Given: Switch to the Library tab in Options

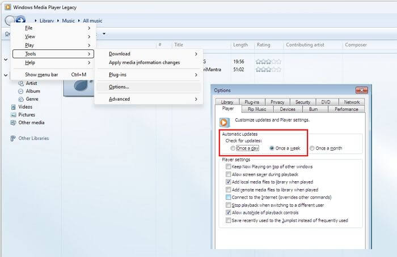Looking at the screenshot, I should click(x=227, y=102).
